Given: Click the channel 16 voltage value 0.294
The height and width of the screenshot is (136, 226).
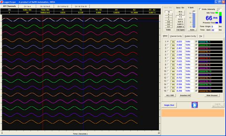Looking at the screenshot, I should coord(179,91).
